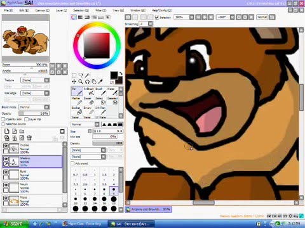The height and width of the screenshot is (228, 305).
Task: Show the color wheel panel
Action: (x=74, y=17)
